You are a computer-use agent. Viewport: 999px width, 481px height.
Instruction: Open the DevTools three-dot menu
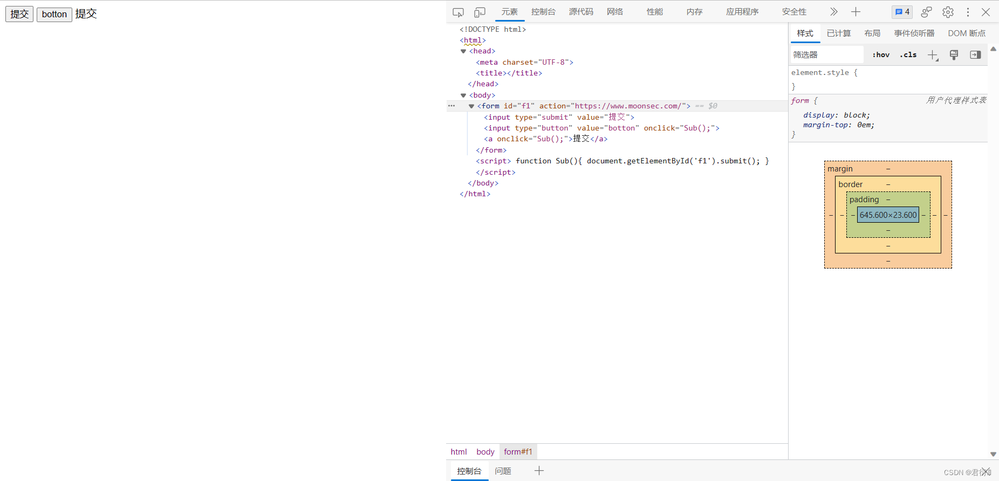click(968, 12)
